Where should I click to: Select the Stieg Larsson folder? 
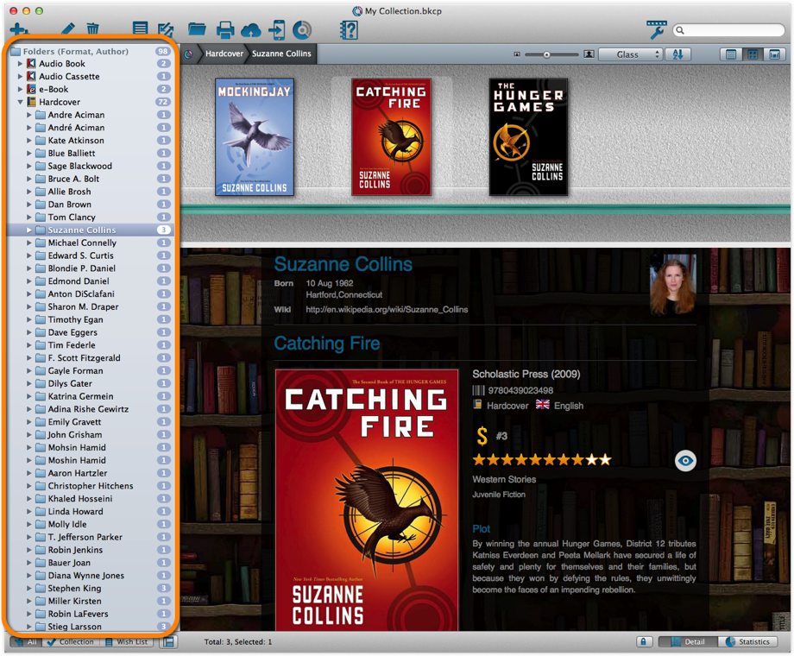click(90, 627)
